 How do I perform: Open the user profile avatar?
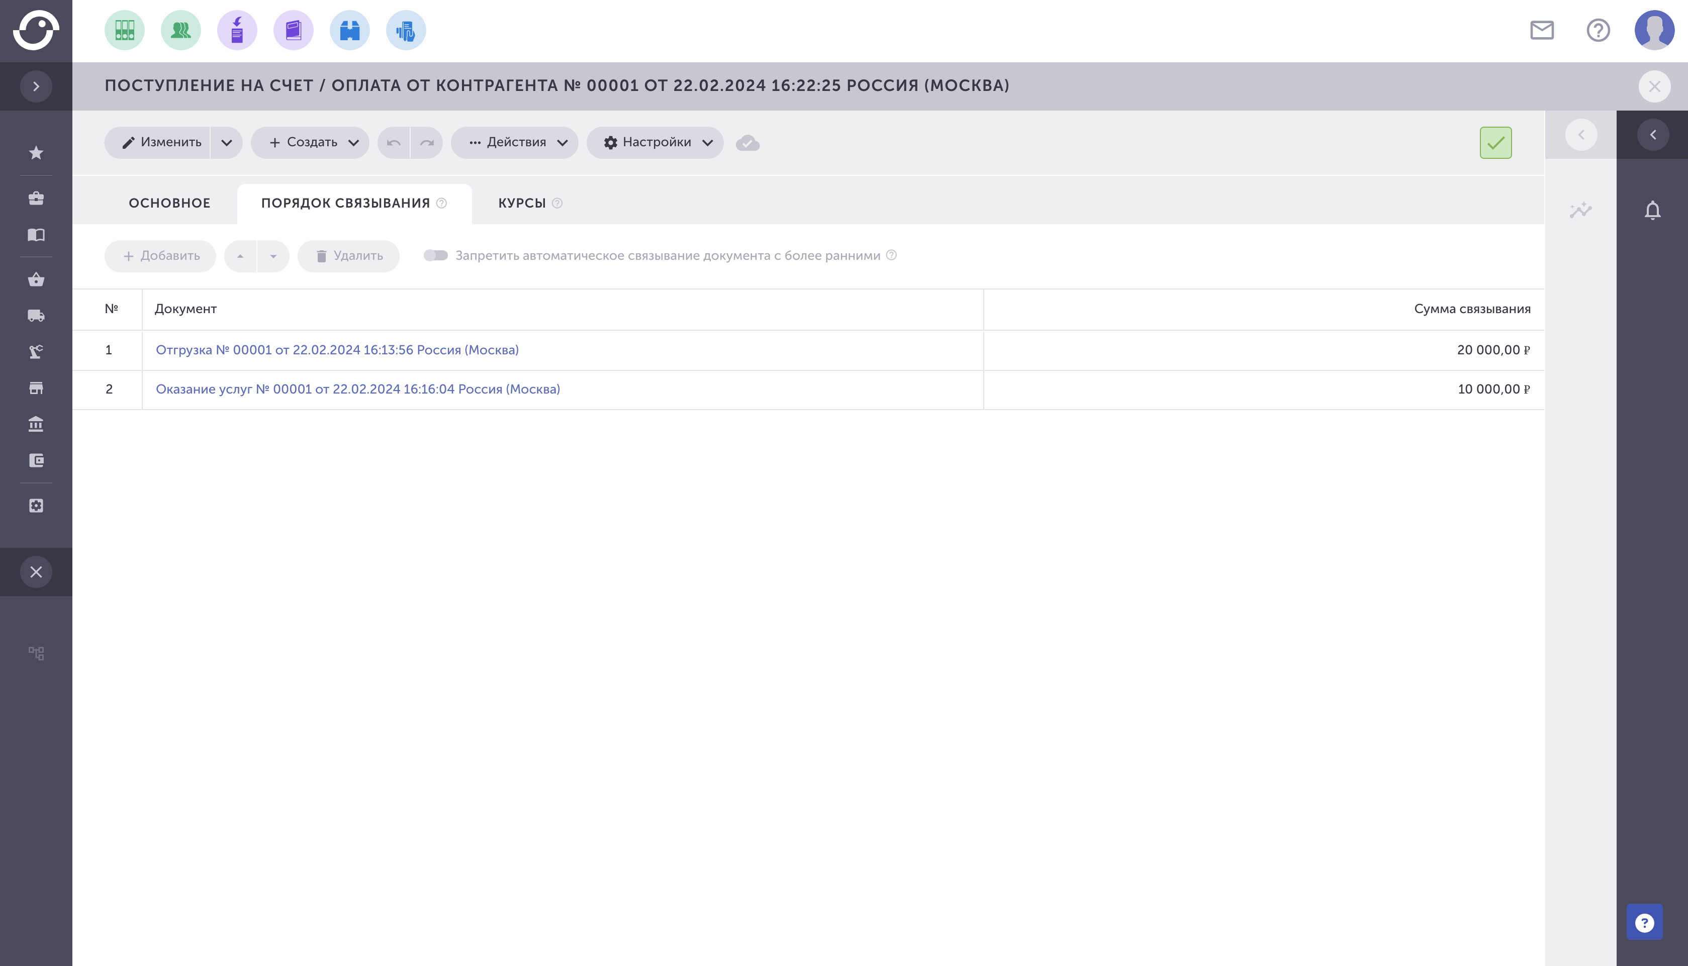pyautogui.click(x=1655, y=30)
